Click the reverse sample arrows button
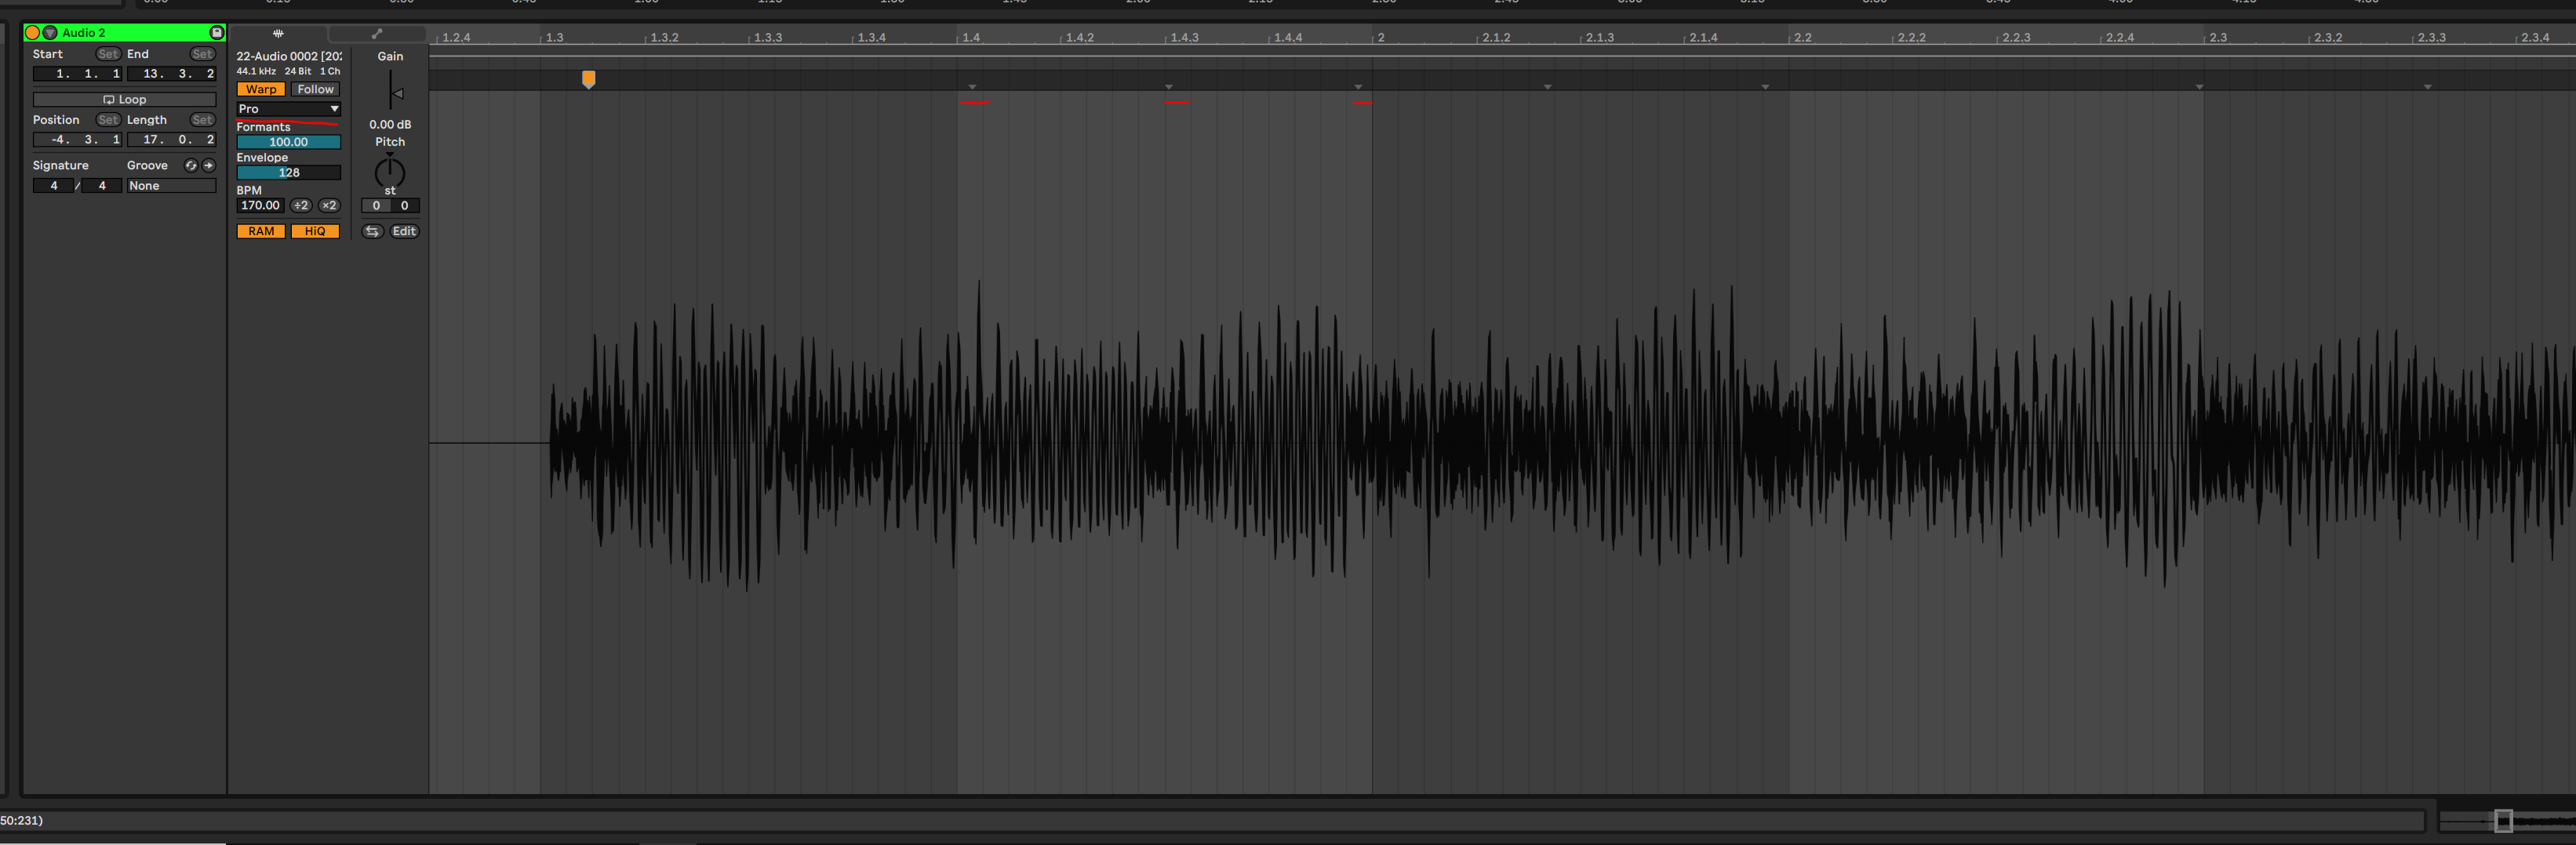 pyautogui.click(x=372, y=232)
